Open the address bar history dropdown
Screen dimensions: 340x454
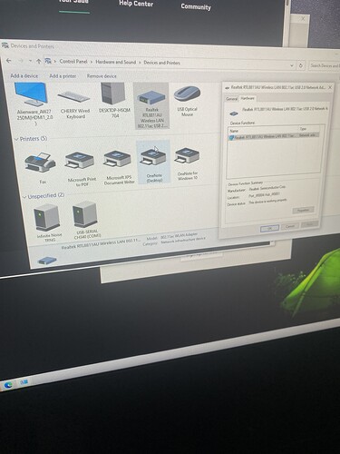point(292,65)
